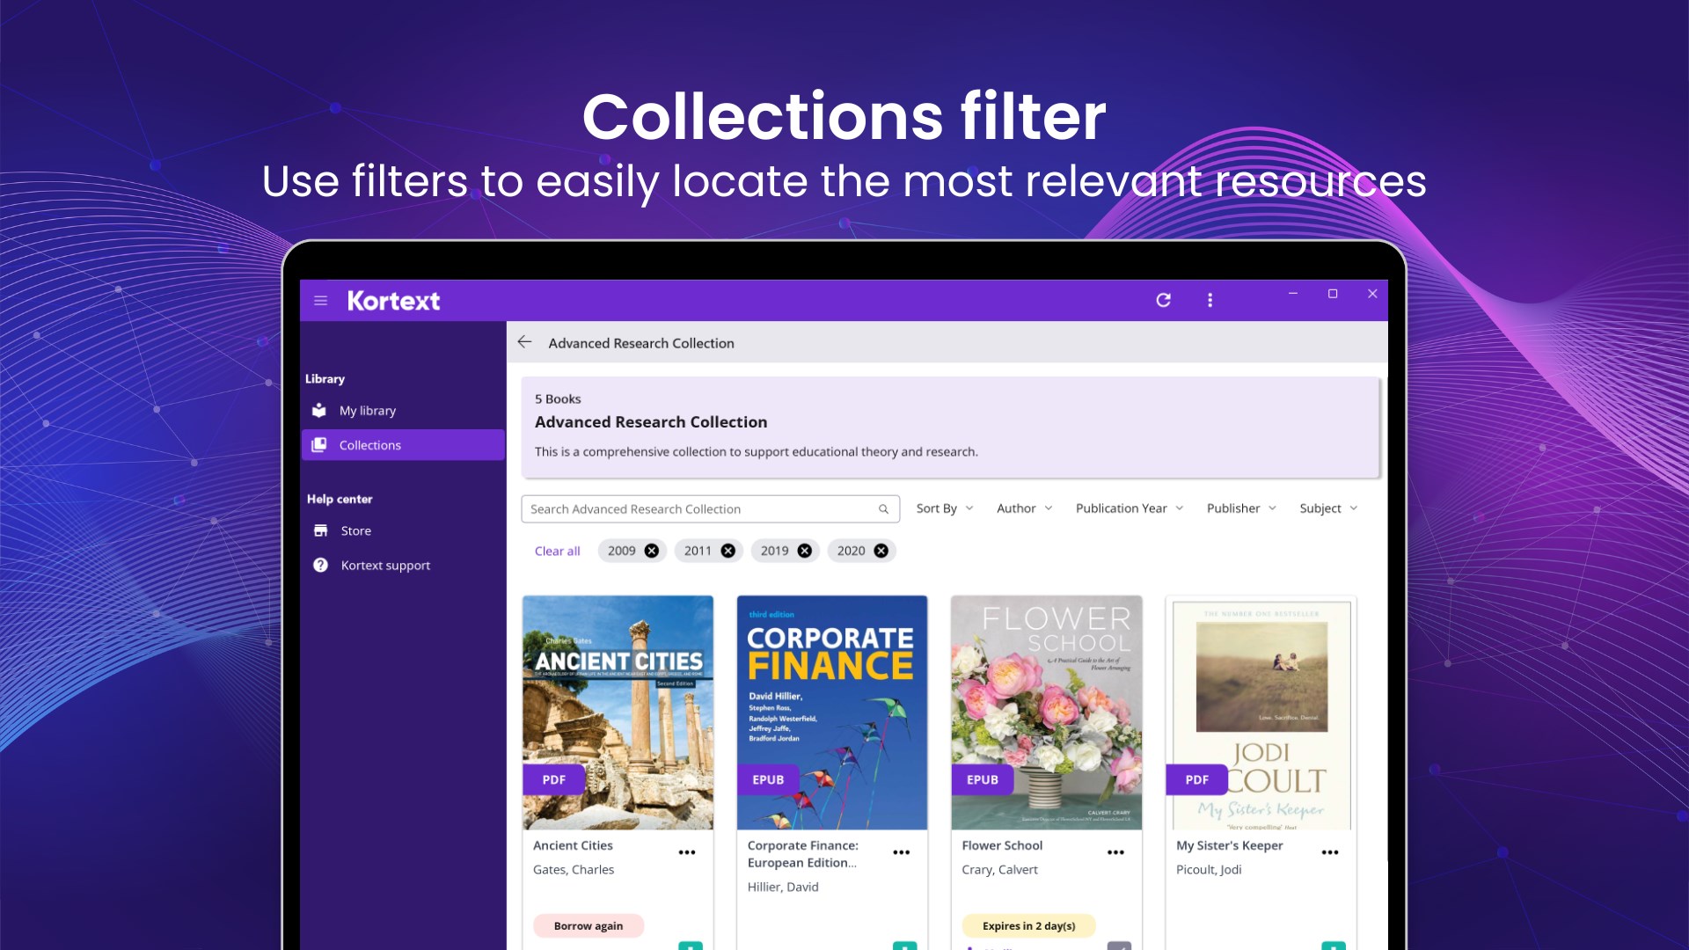Screen dimensions: 1689x950
Task: Click the refresh icon in title bar
Action: click(1163, 300)
